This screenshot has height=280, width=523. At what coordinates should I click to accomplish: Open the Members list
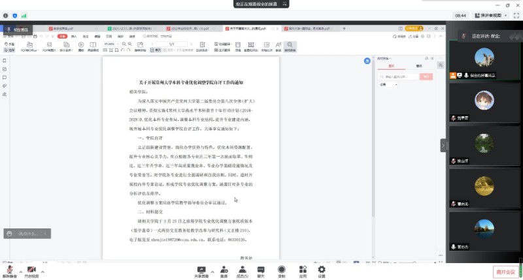tap(241, 269)
